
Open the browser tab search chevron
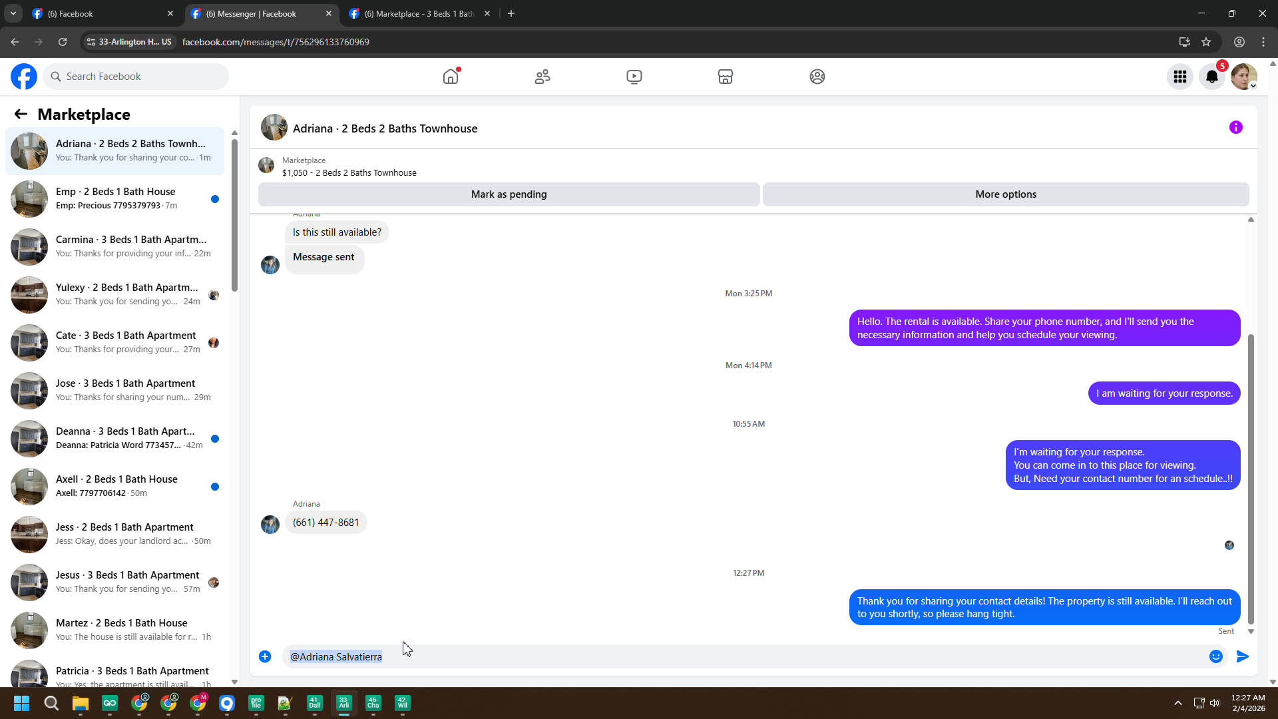point(13,13)
